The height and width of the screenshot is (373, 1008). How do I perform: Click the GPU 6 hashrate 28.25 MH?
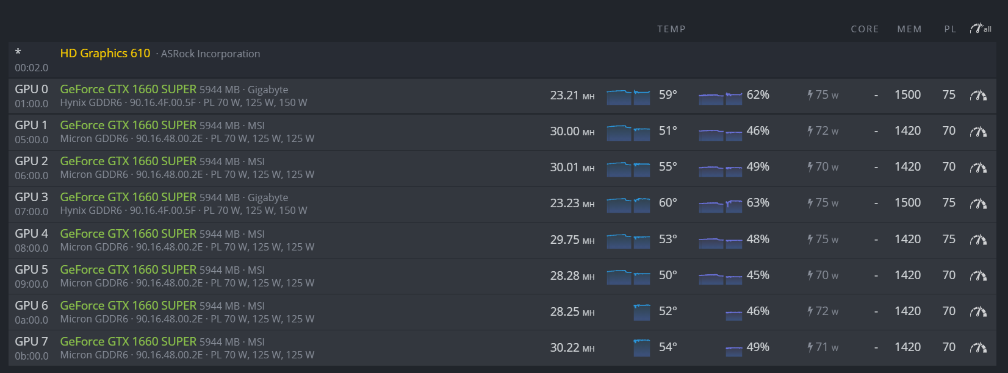point(572,311)
